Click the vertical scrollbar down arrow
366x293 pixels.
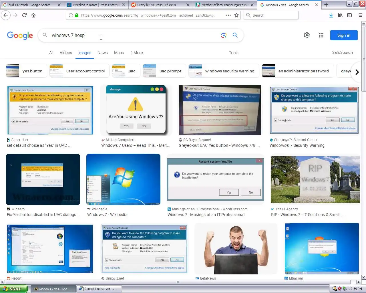tap(363, 277)
